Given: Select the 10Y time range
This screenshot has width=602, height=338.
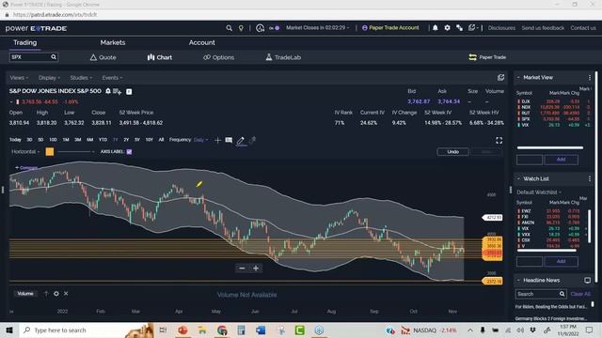Looking at the screenshot, I should point(150,140).
